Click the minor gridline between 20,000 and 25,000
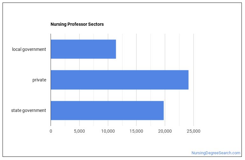 click(x=179, y=64)
